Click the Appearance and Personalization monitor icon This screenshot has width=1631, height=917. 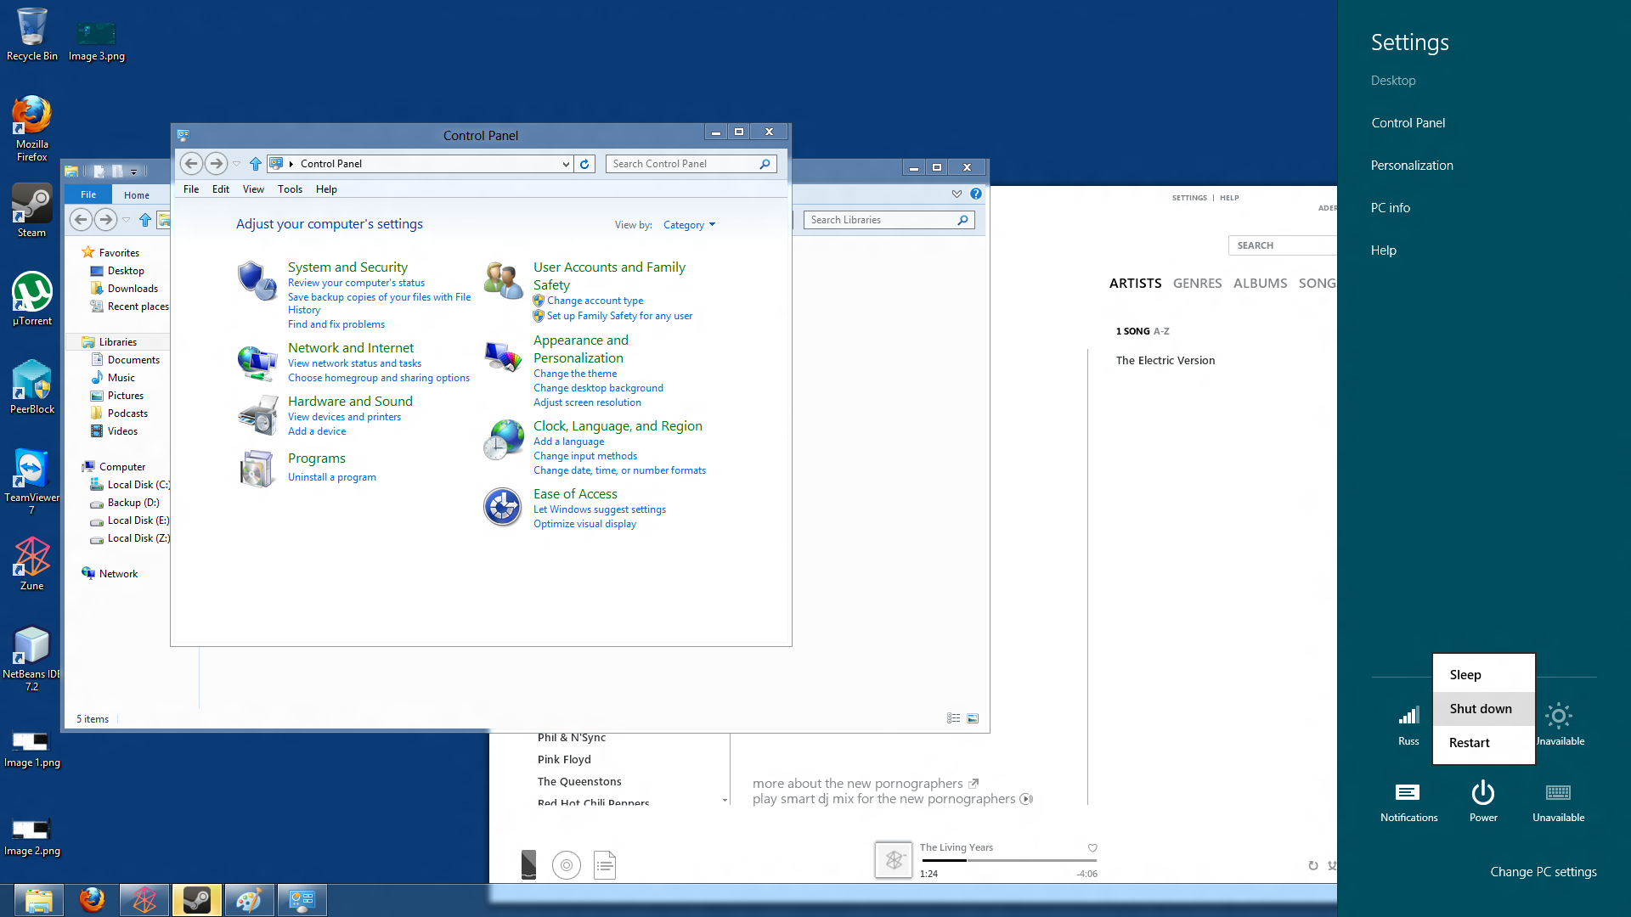pyautogui.click(x=503, y=357)
